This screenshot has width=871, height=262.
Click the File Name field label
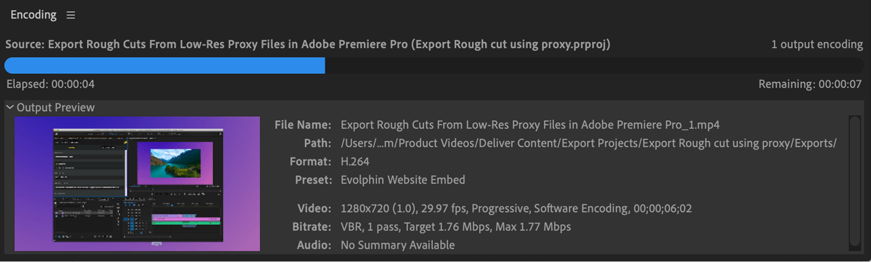pos(303,125)
